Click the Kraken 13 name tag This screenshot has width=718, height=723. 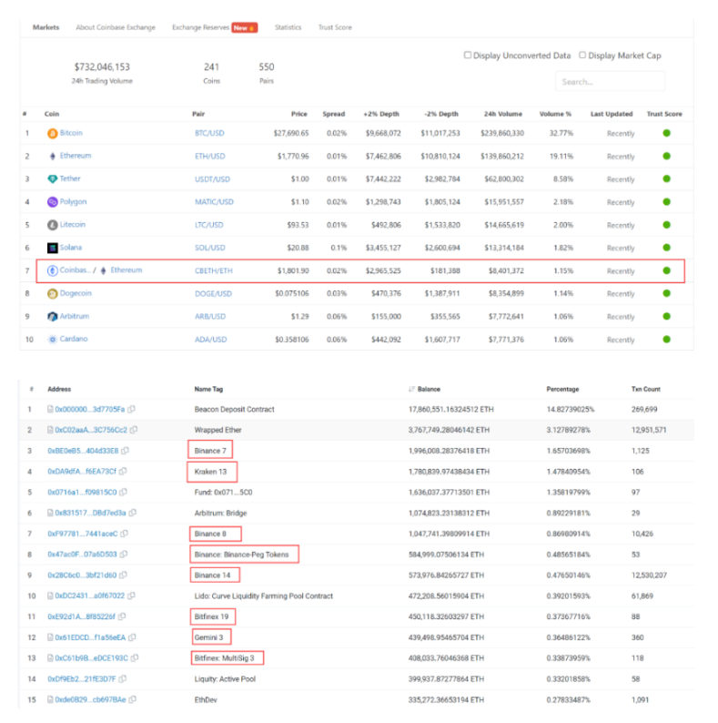coord(210,472)
